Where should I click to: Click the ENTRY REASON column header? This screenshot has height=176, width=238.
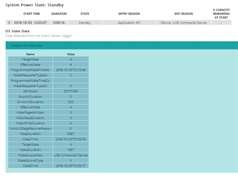129,14
